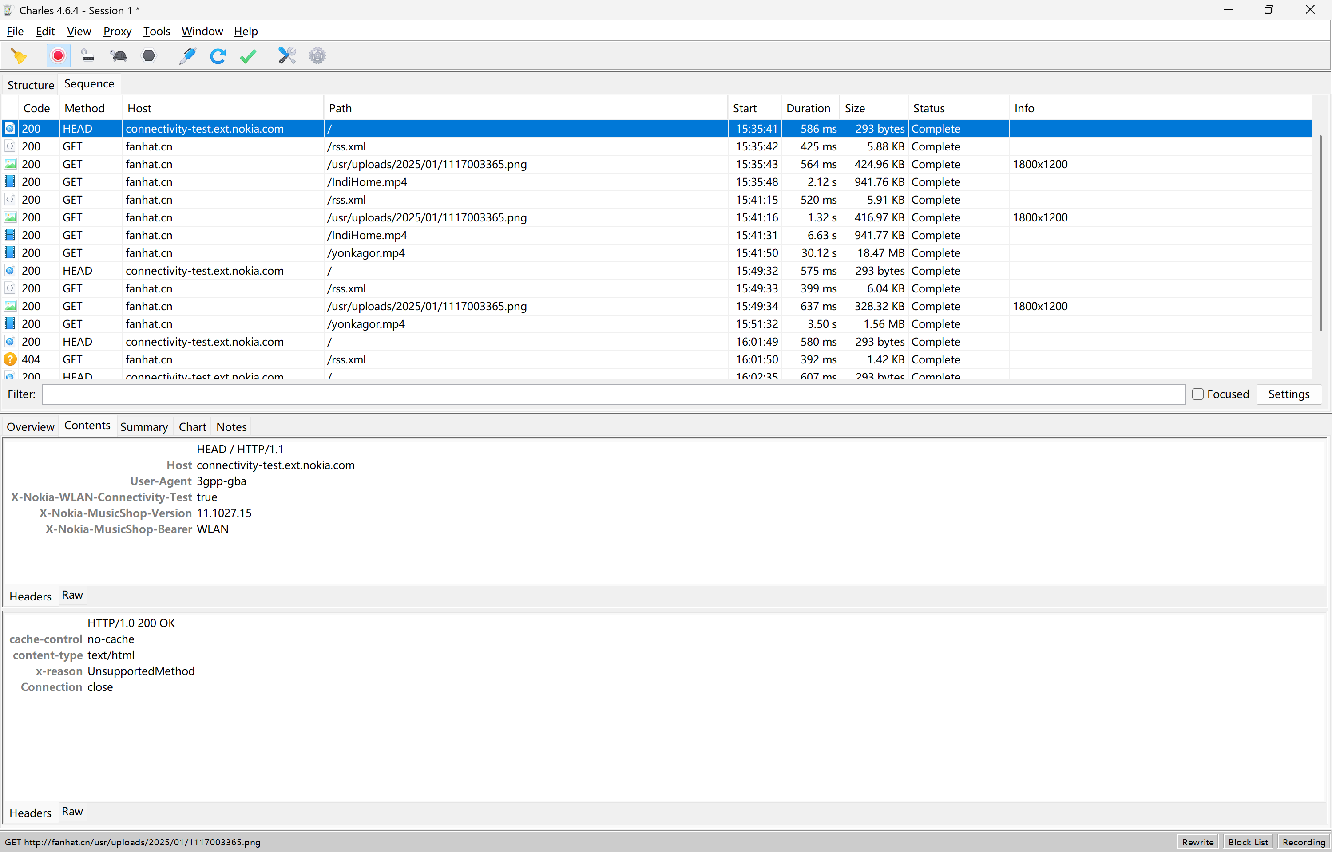Open the Tools menu
Screen dimensions: 1332x852
(157, 32)
